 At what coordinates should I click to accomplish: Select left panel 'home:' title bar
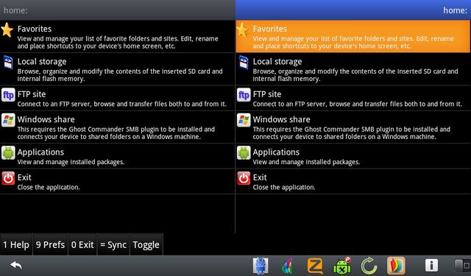(x=118, y=10)
